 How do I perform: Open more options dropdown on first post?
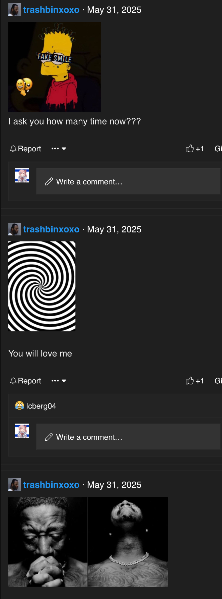(x=59, y=149)
